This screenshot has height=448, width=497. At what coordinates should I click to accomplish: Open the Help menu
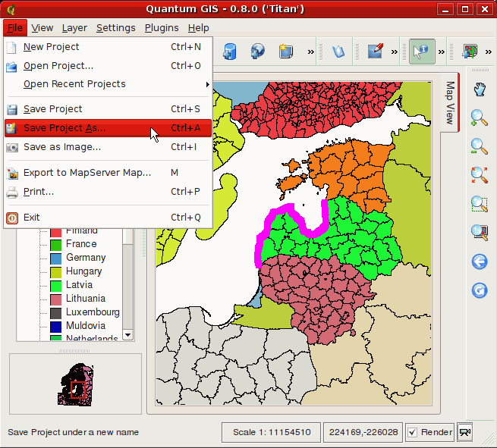coord(198,28)
